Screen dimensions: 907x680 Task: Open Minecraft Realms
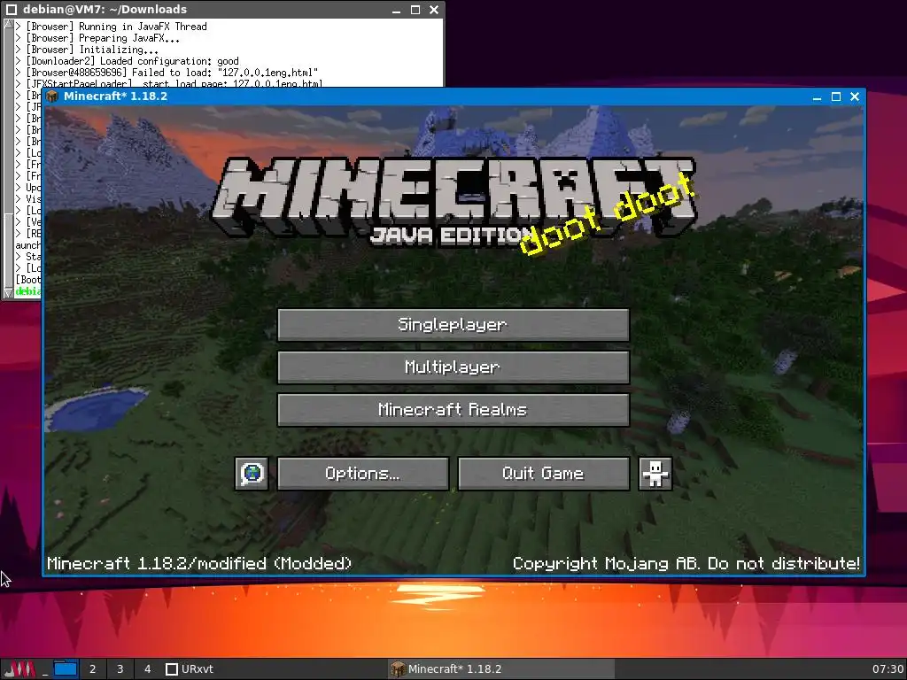coord(453,410)
